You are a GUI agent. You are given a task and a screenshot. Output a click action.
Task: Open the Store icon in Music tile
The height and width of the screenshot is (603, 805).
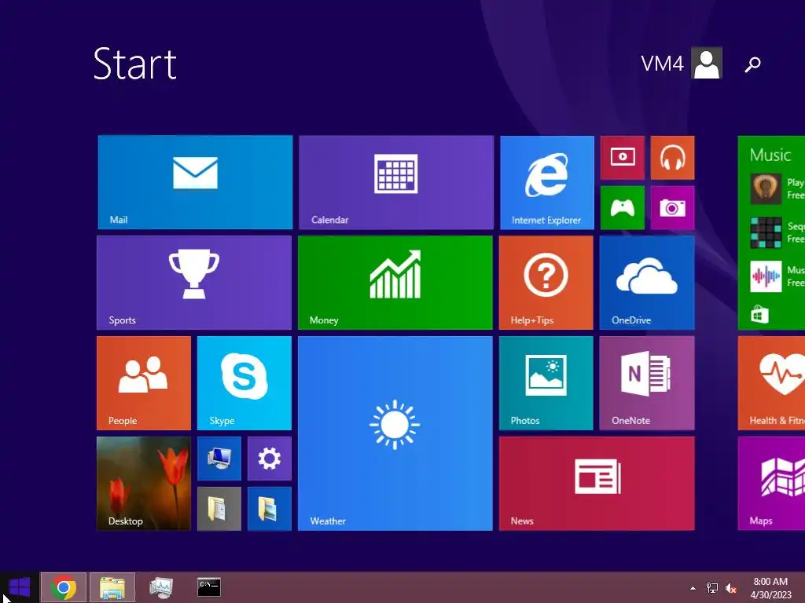click(x=760, y=314)
